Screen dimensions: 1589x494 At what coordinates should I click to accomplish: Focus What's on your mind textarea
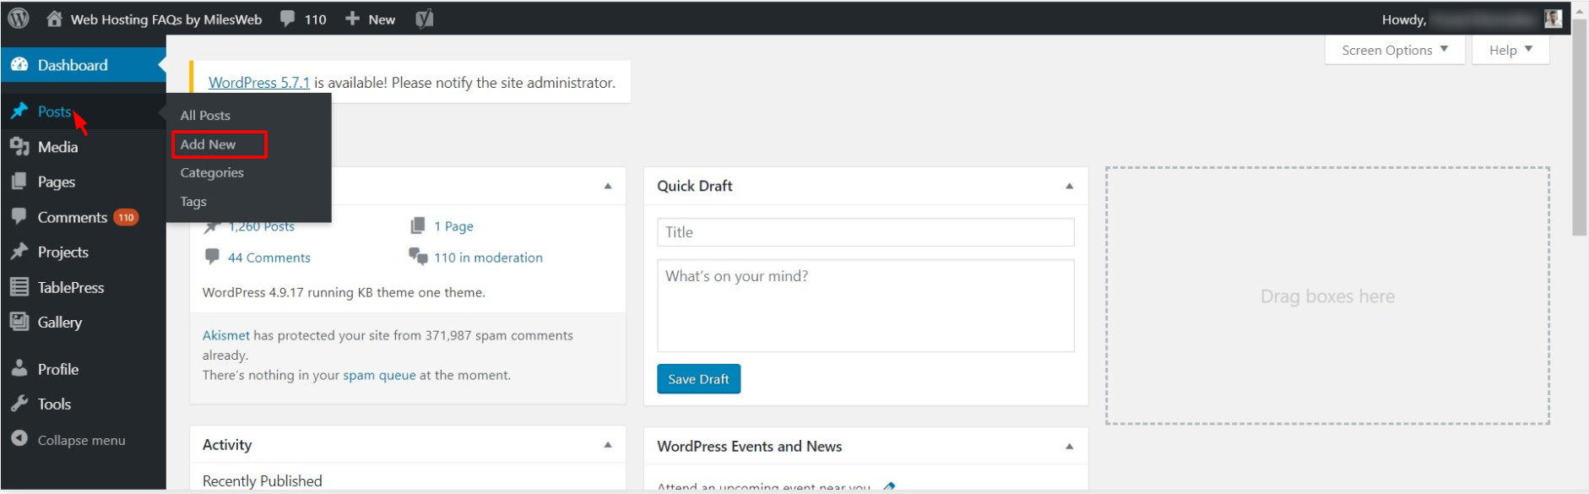tap(865, 306)
